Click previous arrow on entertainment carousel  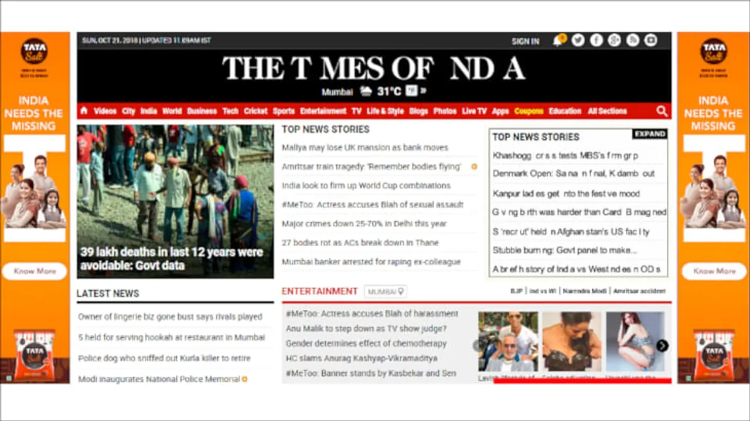(478, 346)
